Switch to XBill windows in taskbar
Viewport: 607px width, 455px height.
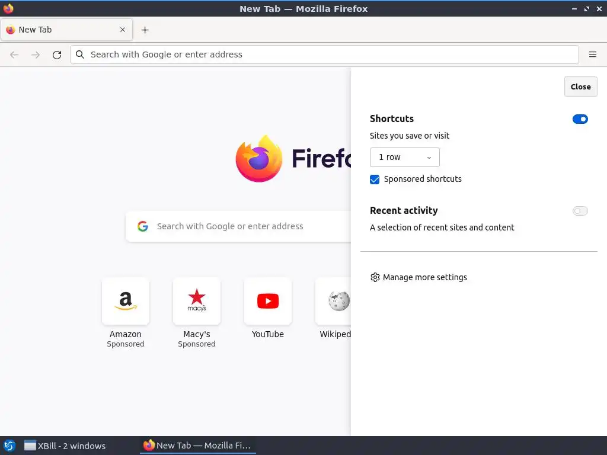click(65, 446)
